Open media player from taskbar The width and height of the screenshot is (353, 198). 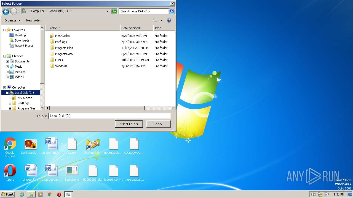[41, 194]
